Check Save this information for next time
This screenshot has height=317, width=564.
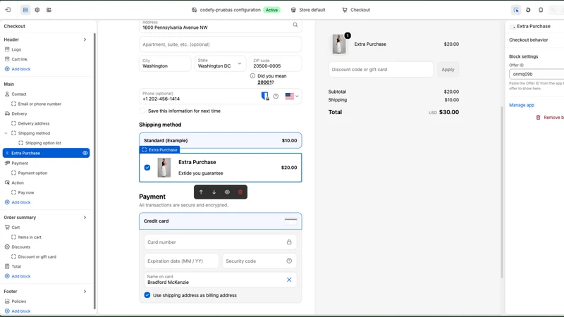coord(142,111)
